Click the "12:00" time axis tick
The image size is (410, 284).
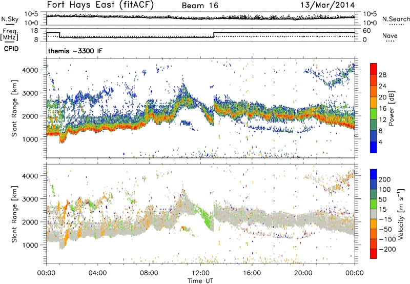pyautogui.click(x=200, y=273)
